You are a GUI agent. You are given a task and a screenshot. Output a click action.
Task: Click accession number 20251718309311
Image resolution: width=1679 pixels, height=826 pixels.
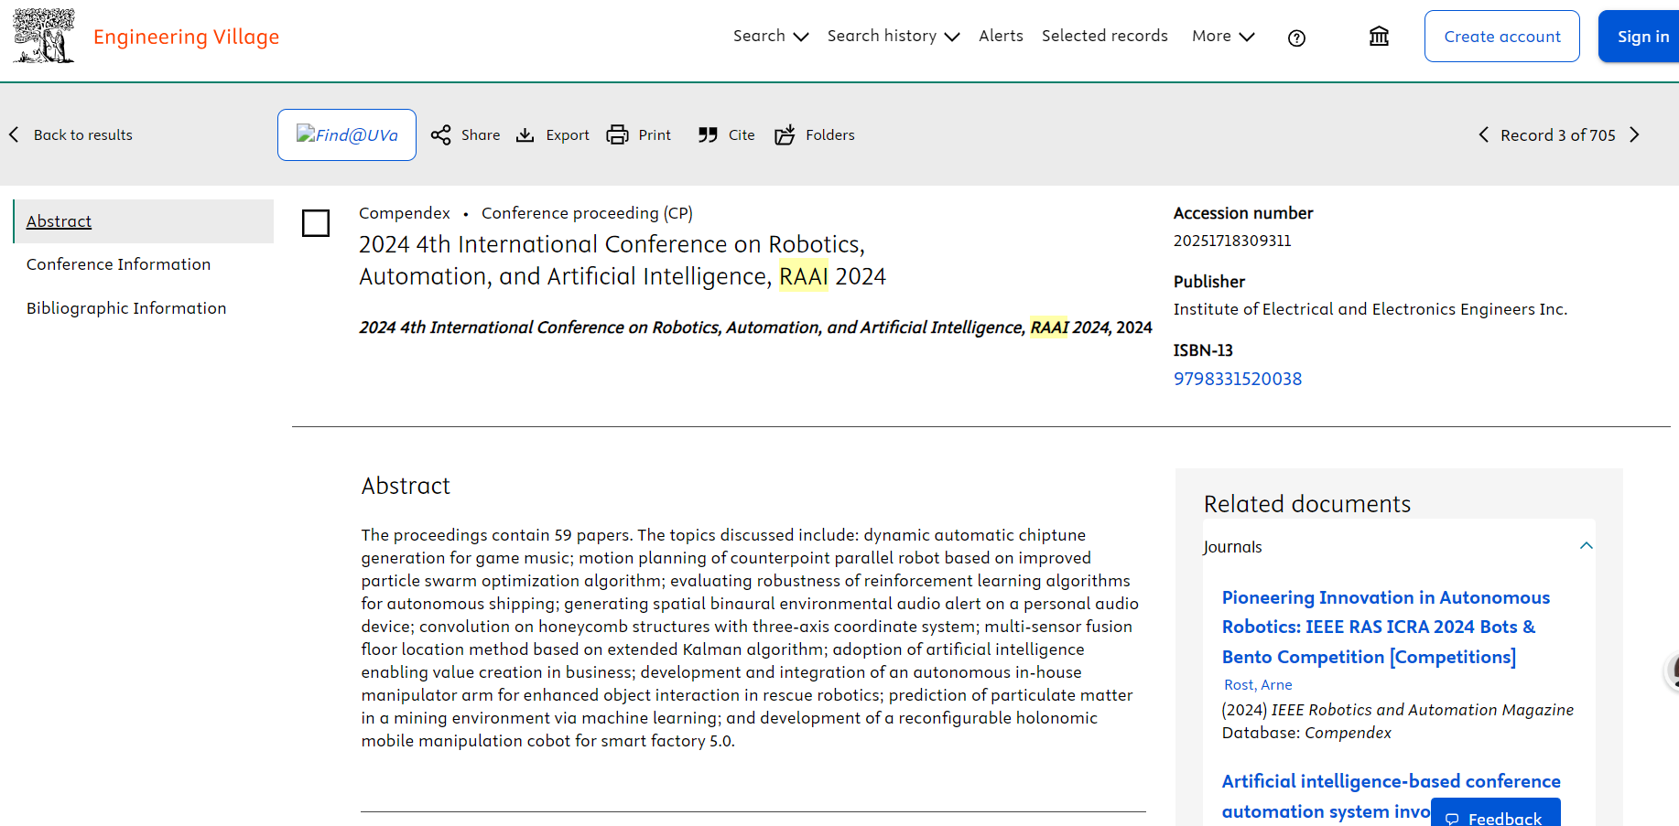(1232, 241)
